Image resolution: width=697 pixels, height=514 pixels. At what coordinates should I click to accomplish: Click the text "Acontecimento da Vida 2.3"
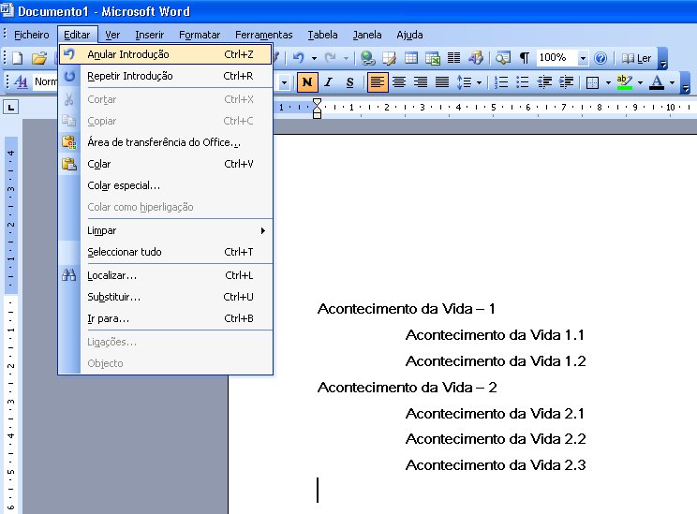coord(496,465)
